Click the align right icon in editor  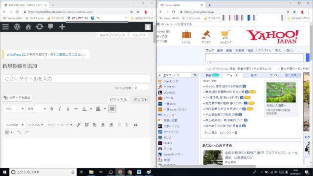click(x=111, y=125)
